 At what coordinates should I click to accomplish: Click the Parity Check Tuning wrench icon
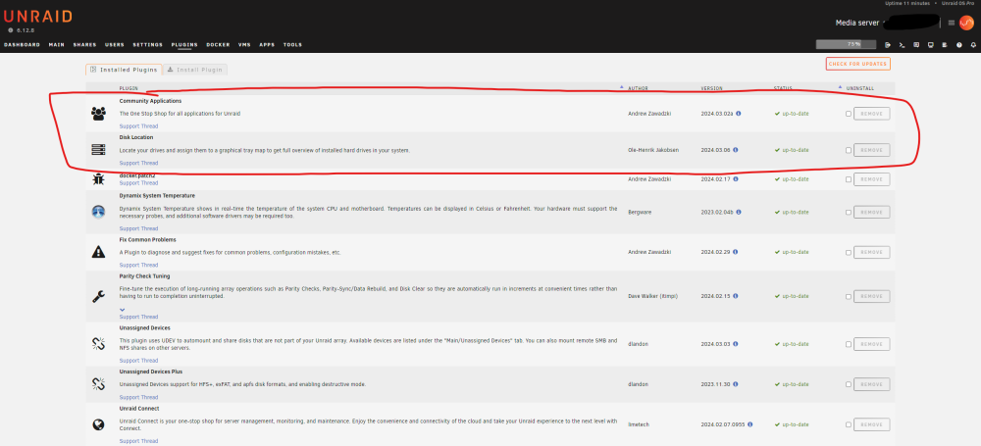98,296
